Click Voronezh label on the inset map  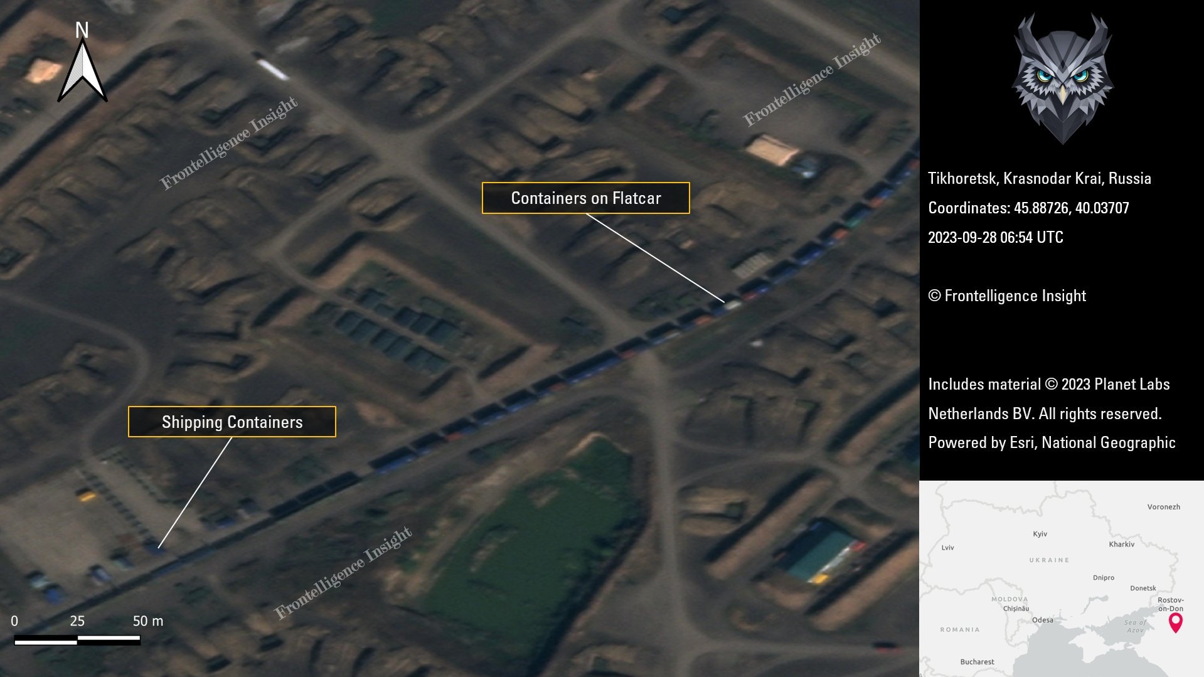[1163, 507]
